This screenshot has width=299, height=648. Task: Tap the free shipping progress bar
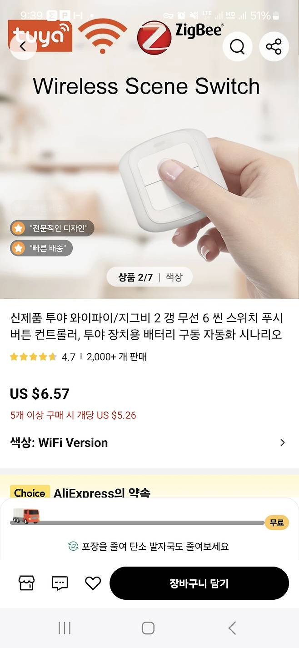(x=149, y=522)
